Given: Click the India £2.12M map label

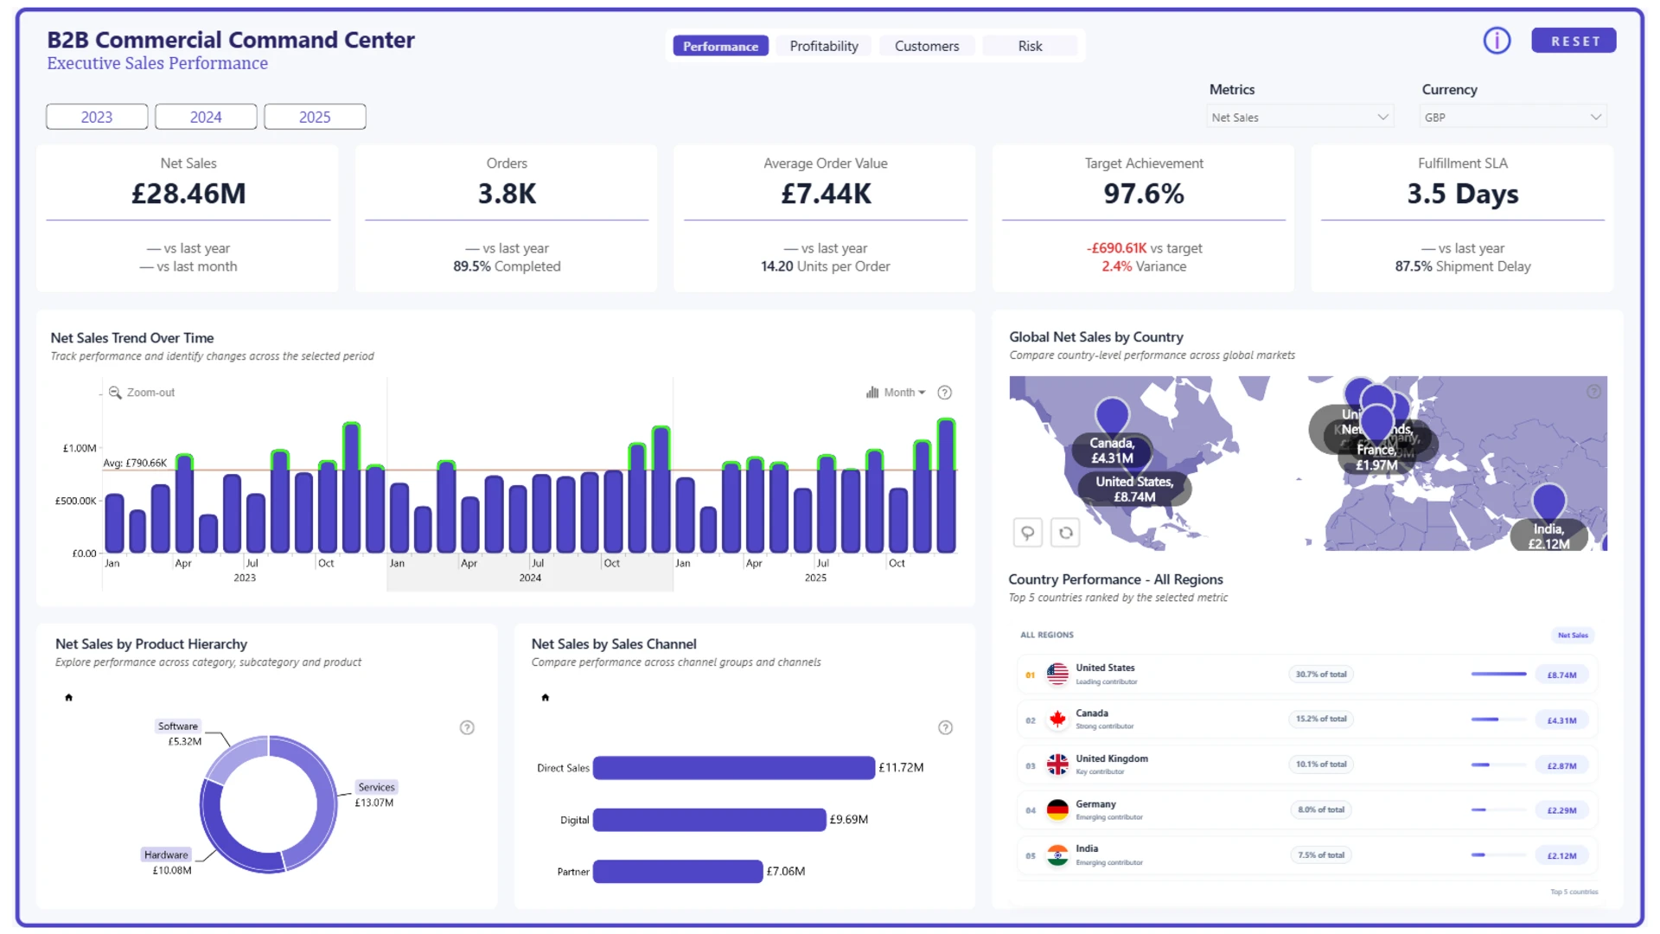Looking at the screenshot, I should 1548,536.
